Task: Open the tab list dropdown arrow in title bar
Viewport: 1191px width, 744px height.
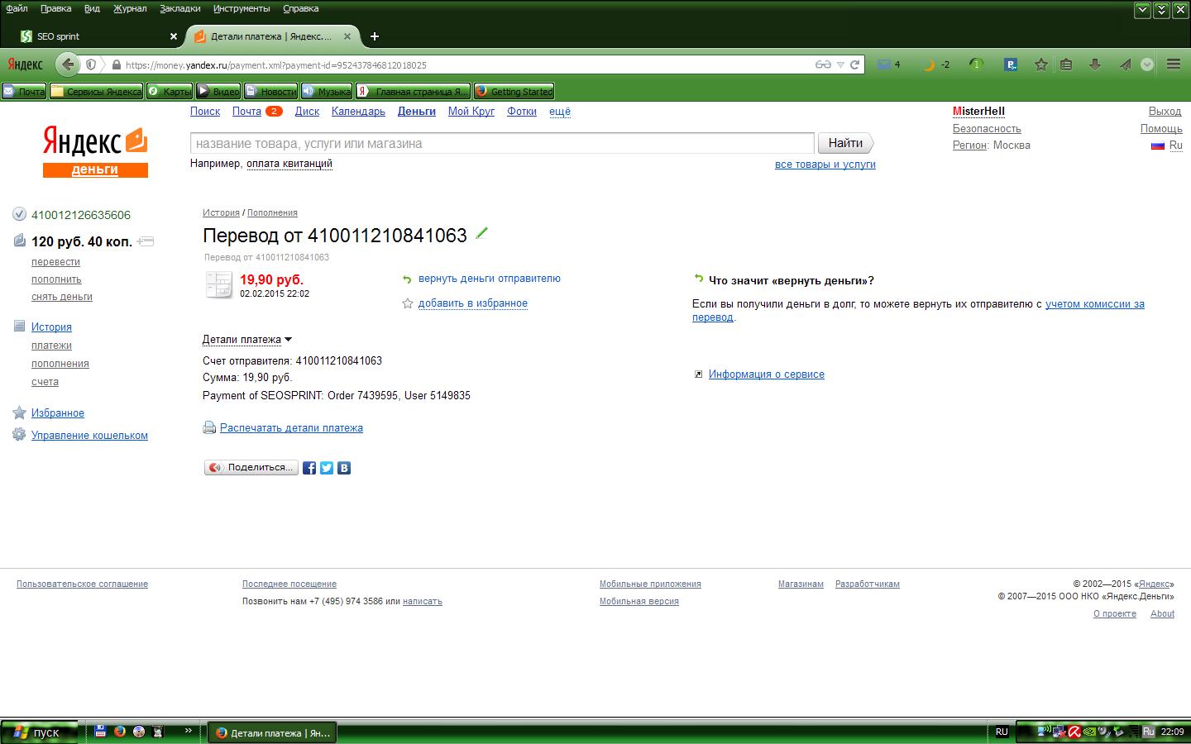Action: tap(1142, 10)
